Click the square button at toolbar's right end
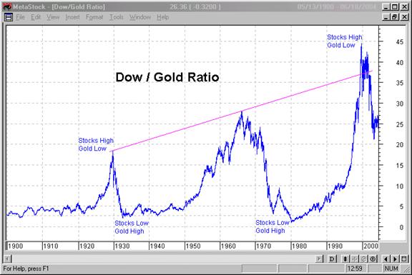The width and height of the screenshot is (412, 275). coord(404,259)
